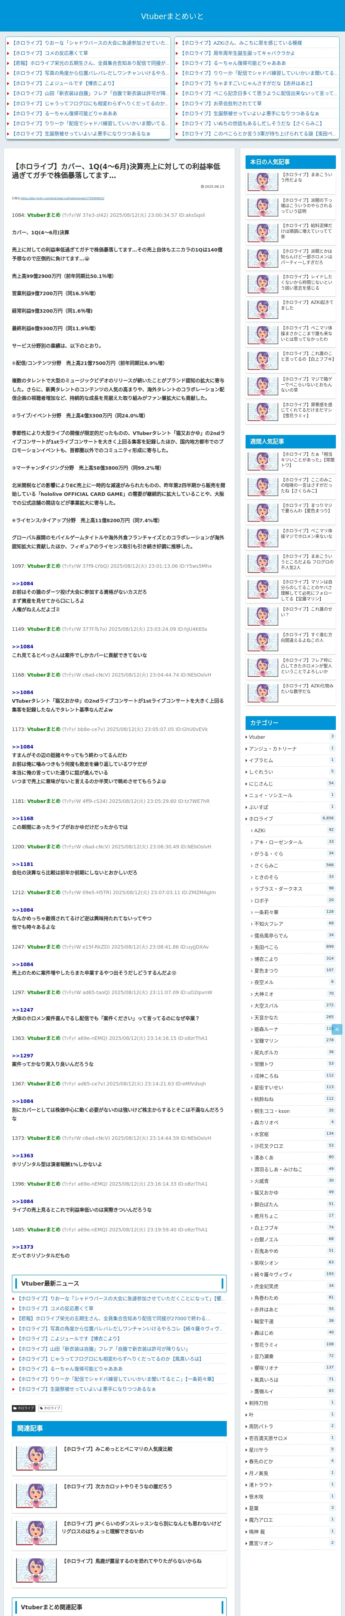This screenshot has width=345, height=1616.
Task: Open 綺々羅々ヴィヴィ subcategory
Action: pyautogui.click(x=293, y=1275)
